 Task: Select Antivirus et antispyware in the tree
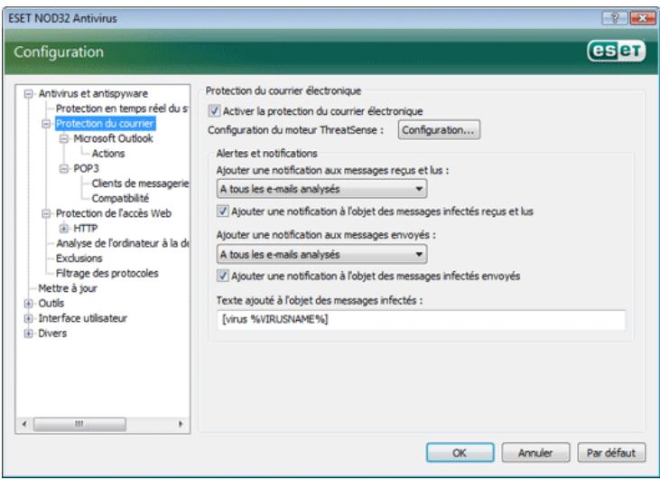click(93, 93)
